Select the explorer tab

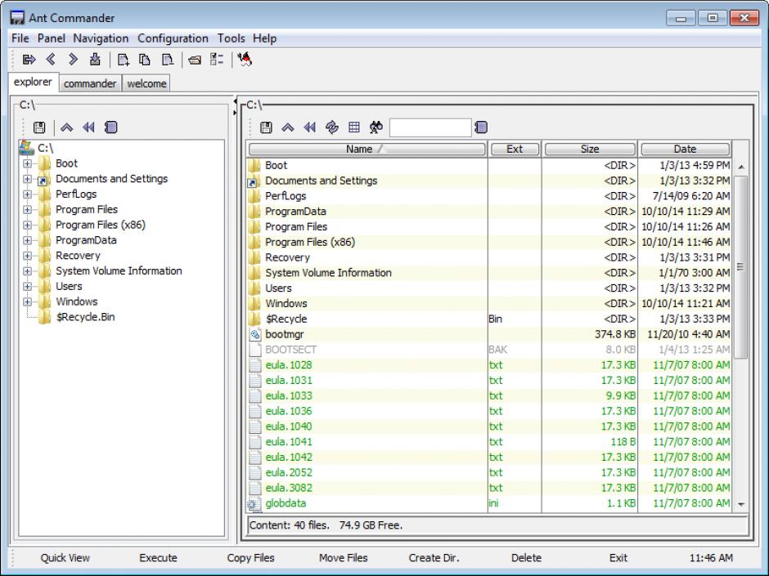(x=34, y=82)
